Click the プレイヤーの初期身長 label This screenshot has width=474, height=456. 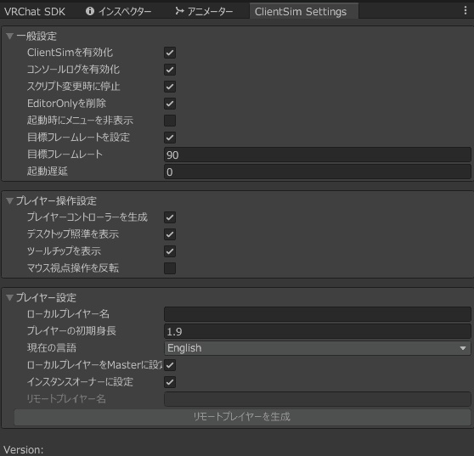[71, 331]
